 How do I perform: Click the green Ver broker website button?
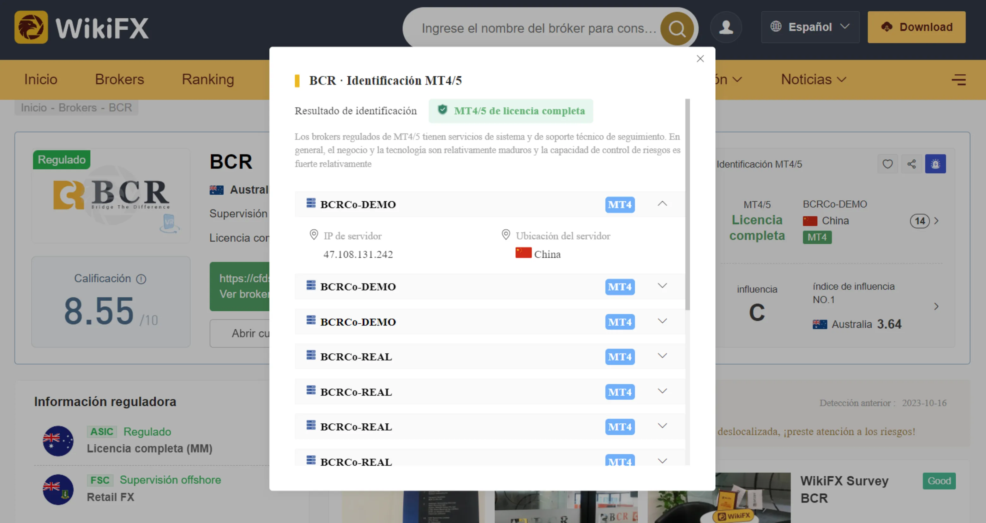point(240,286)
